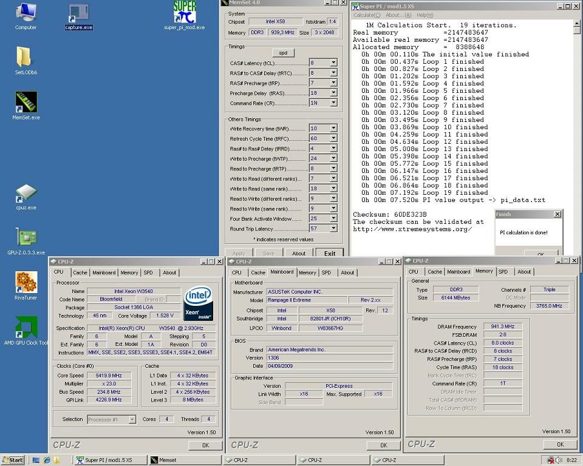Open Processor #1 selection dropdown
The image size is (583, 466).
click(132, 419)
